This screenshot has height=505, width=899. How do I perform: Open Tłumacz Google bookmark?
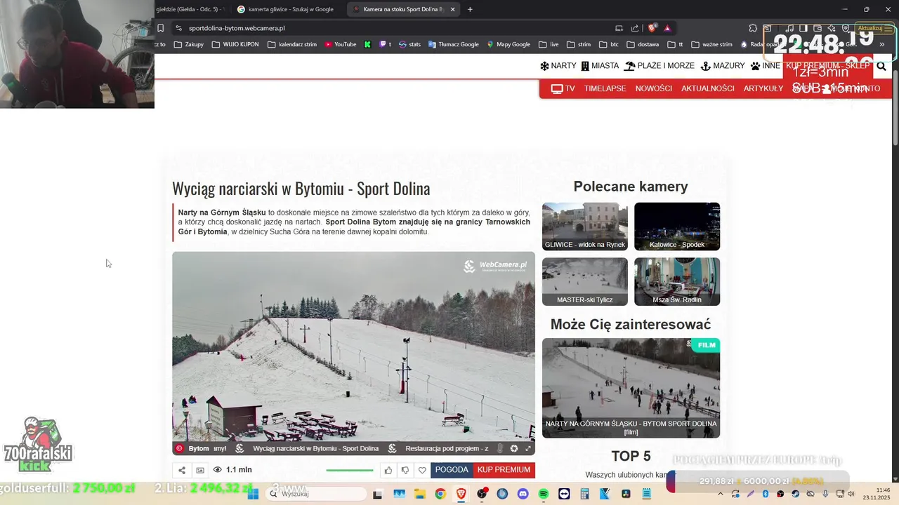(x=453, y=44)
